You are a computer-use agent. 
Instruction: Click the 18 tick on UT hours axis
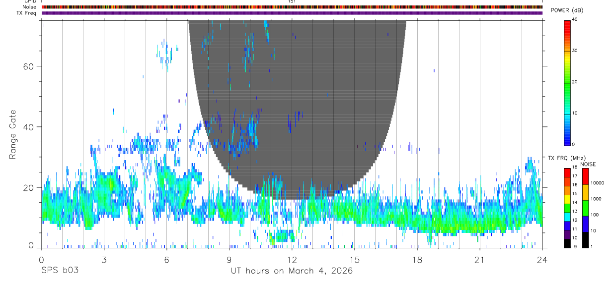point(417,259)
